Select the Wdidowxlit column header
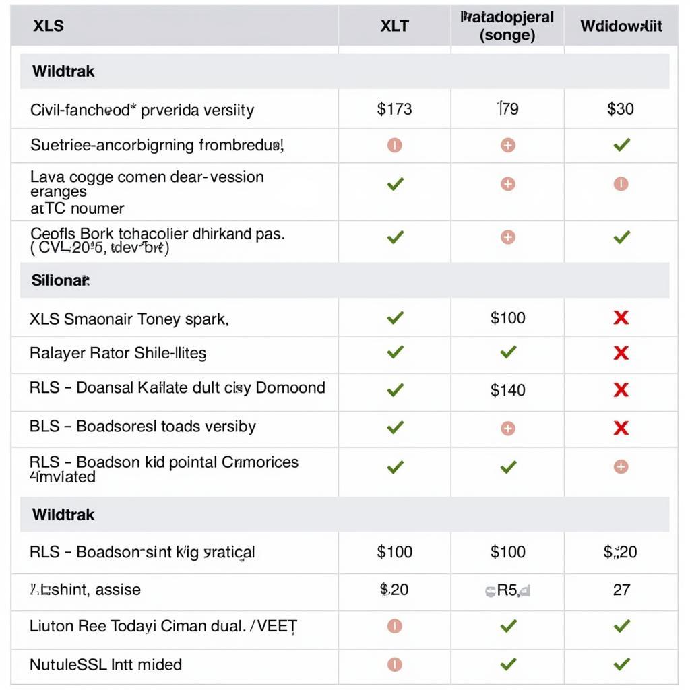Screen dimensions: 690x690 [621, 26]
